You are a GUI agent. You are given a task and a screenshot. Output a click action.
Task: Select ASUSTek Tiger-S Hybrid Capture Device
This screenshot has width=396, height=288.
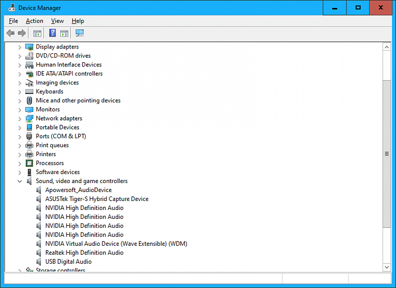coord(97,199)
